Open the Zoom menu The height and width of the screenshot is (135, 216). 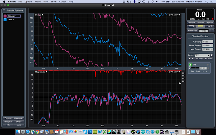click(x=54, y=2)
